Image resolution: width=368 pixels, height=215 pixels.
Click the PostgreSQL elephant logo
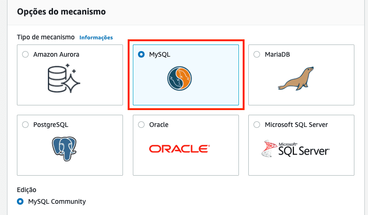tap(64, 149)
